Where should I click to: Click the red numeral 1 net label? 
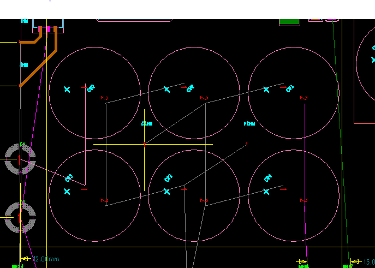click(x=247, y=145)
